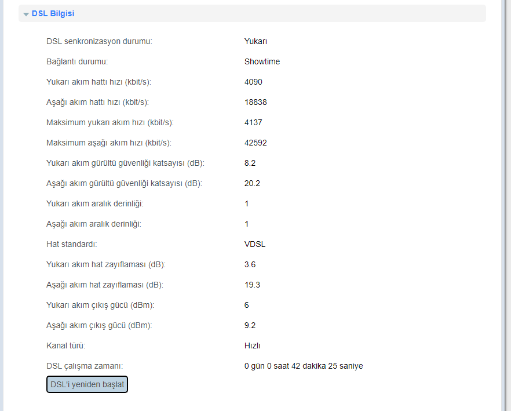Click the DSL çalışma zamanı label

85,366
